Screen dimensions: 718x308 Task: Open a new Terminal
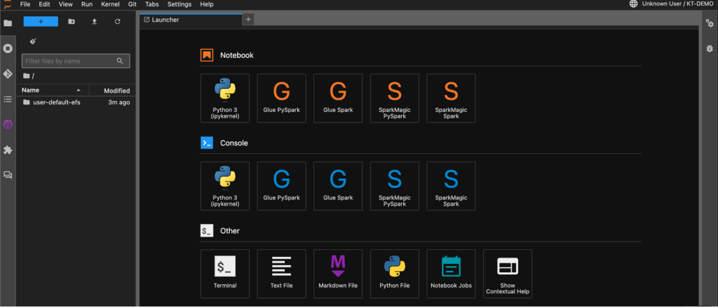(x=225, y=274)
